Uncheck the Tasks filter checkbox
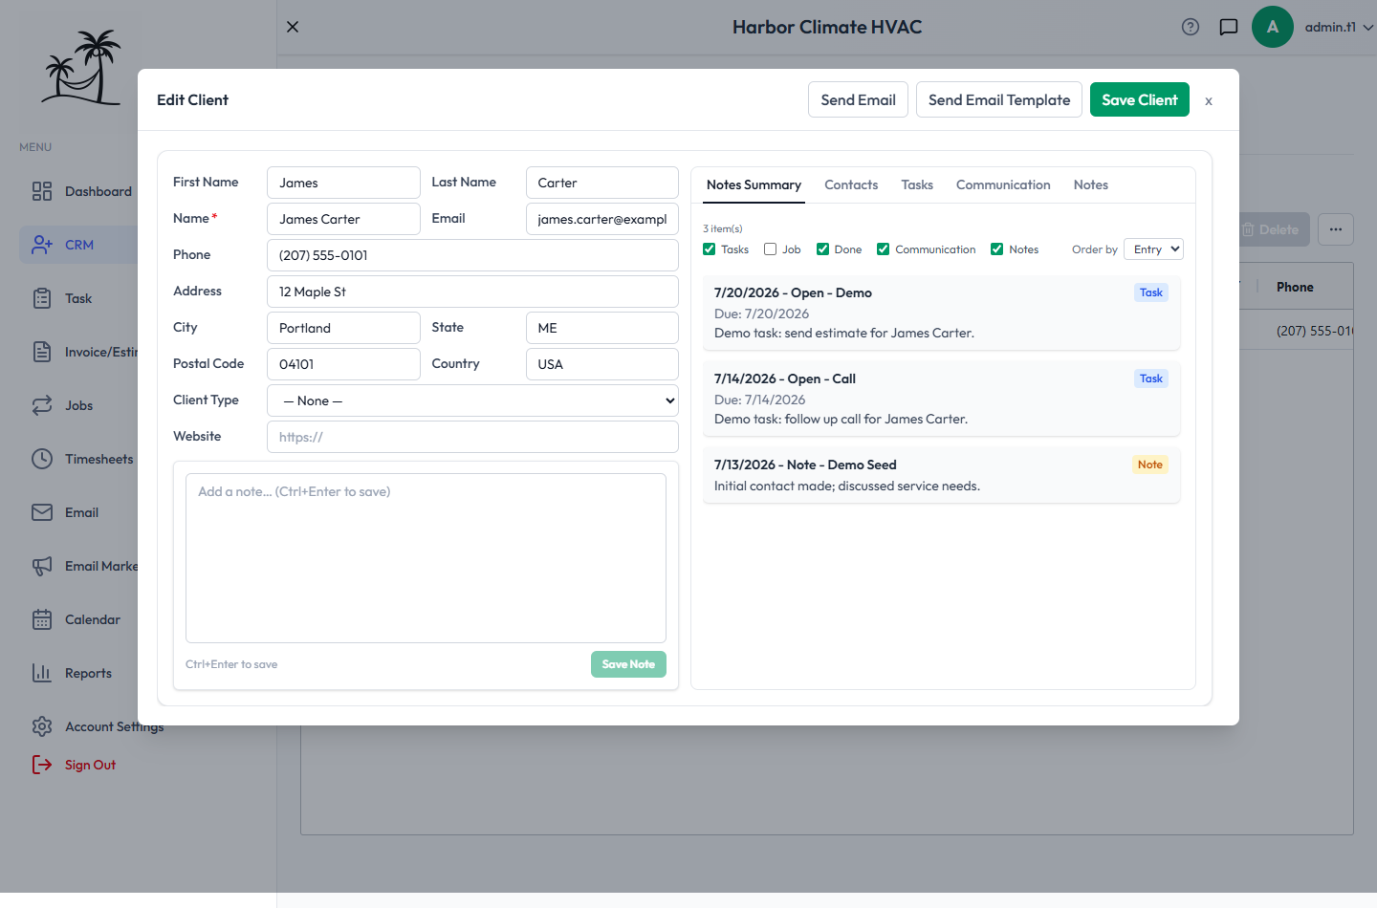Screen dimensions: 1377x908 (710, 249)
